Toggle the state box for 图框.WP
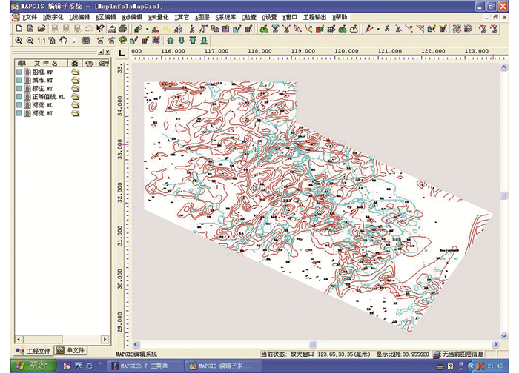This screenshot has width=519, height=373. 20,73
